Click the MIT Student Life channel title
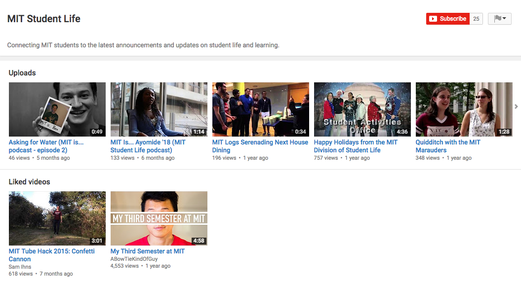 [44, 19]
